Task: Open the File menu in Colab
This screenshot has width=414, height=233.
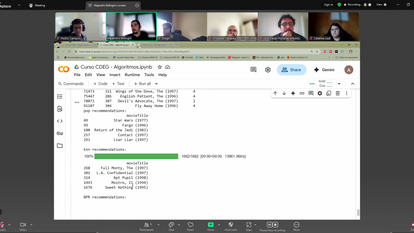Action: (77, 75)
